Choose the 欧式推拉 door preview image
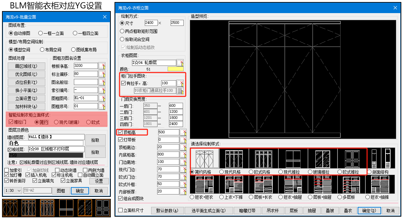Screen dimensions: 403x219 [352, 158]
